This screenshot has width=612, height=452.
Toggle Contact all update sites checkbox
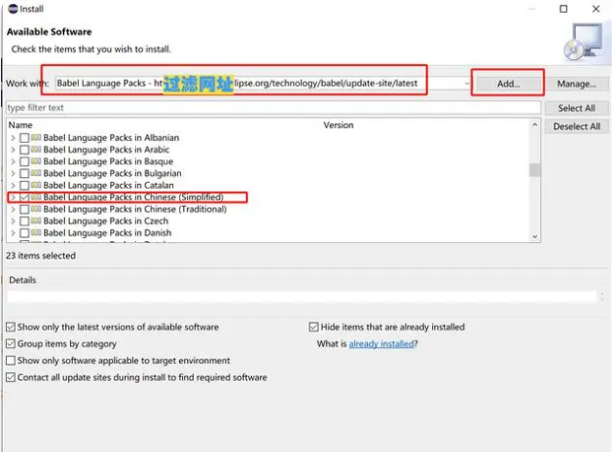(11, 377)
